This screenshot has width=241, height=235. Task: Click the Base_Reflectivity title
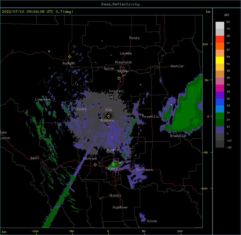pos(121,4)
